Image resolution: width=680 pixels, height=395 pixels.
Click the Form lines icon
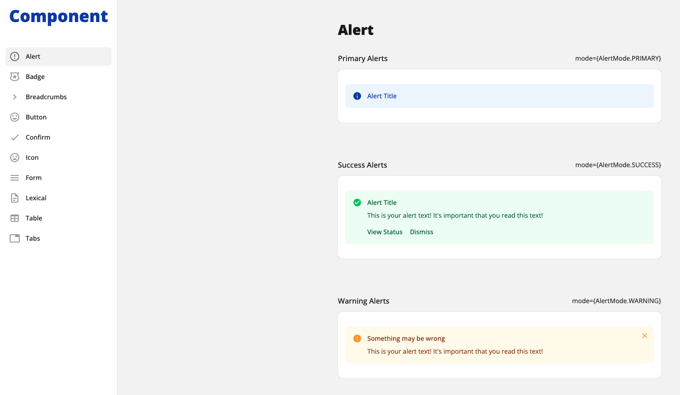pos(15,178)
